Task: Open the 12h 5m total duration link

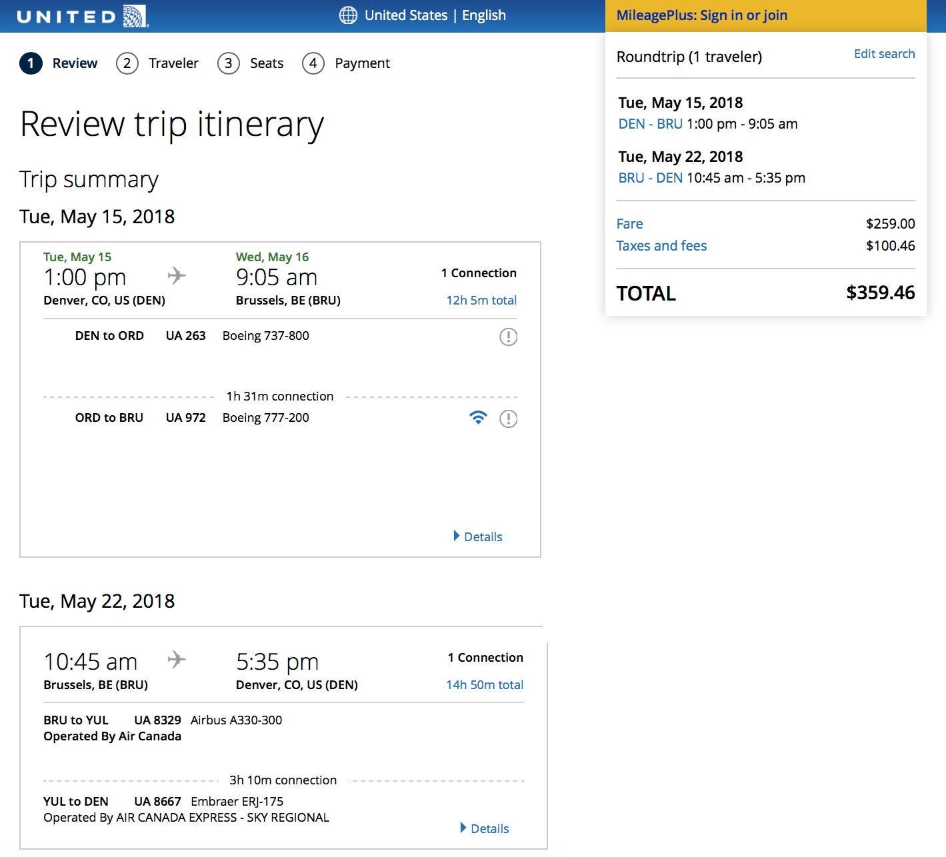Action: point(481,301)
